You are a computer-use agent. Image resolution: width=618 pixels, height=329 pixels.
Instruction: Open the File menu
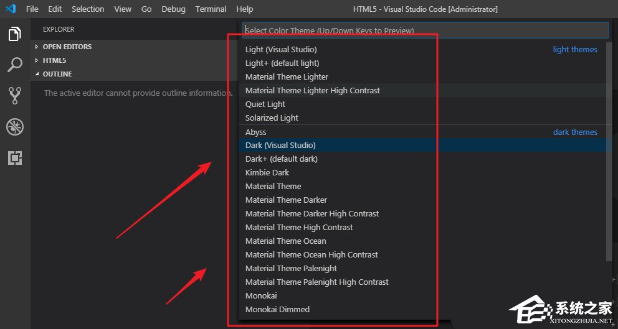click(x=32, y=9)
